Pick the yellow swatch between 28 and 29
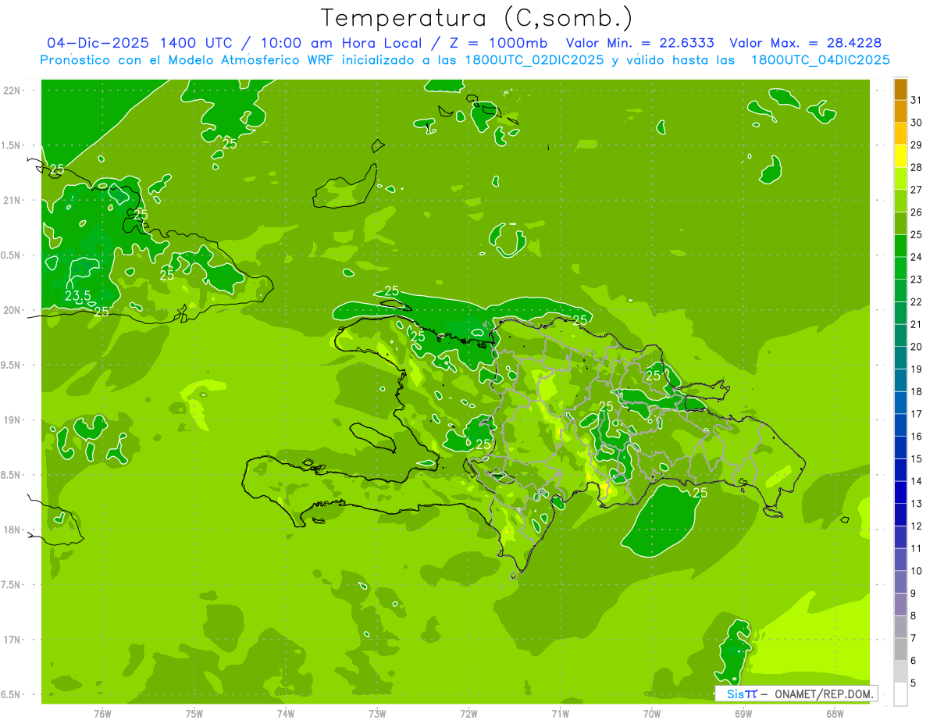Screen dimensions: 937x724 pos(900,156)
